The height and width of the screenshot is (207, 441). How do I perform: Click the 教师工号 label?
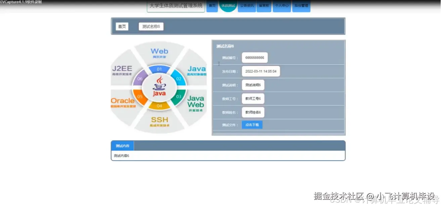pyautogui.click(x=230, y=99)
